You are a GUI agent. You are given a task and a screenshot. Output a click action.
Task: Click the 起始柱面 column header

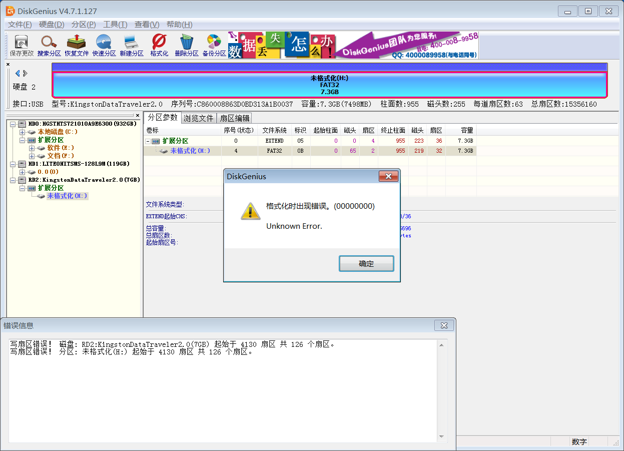coord(326,130)
